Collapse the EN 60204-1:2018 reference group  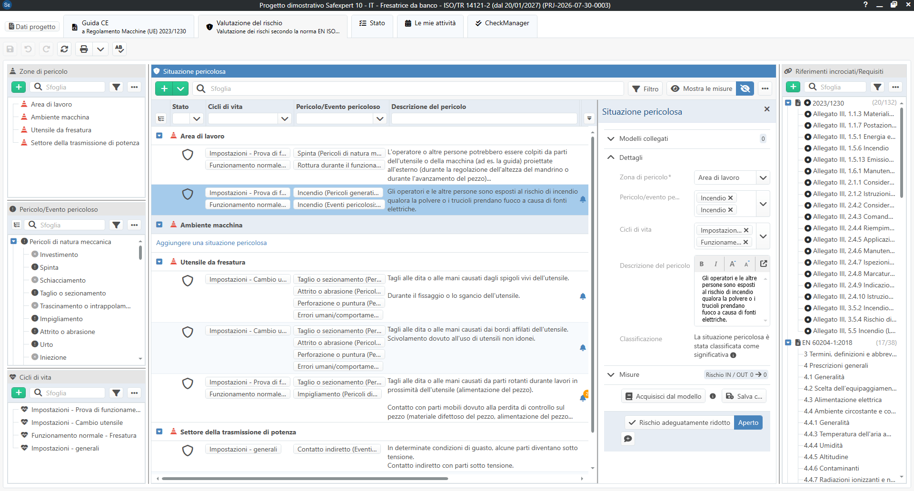(x=788, y=343)
